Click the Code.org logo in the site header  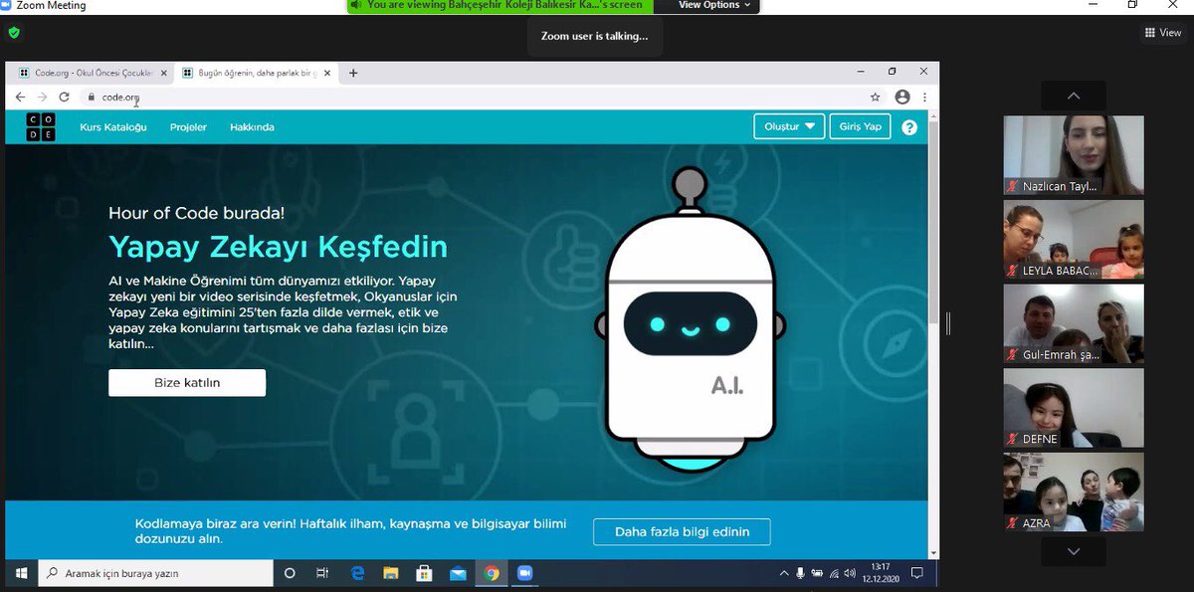(x=41, y=127)
